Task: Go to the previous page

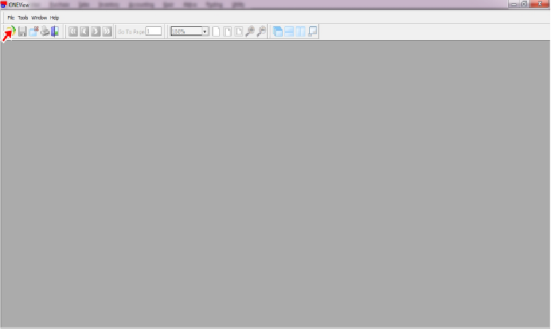Action: (84, 31)
